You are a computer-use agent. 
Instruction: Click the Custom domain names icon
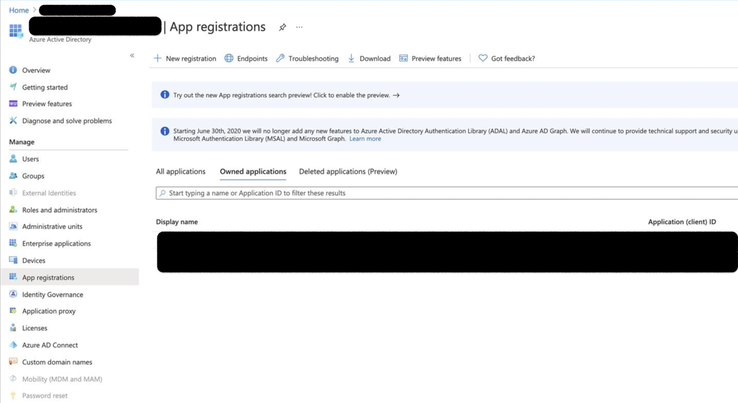[13, 361]
